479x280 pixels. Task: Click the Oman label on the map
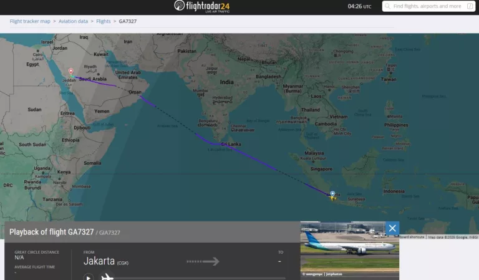(135, 92)
